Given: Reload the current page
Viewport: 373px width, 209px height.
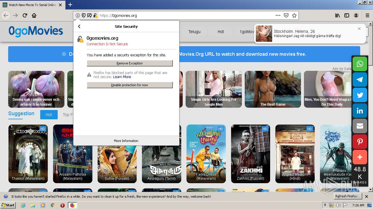Looking at the screenshot, I should [25, 15].
